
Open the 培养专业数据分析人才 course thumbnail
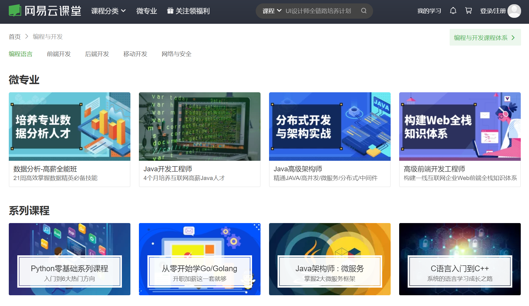click(x=69, y=127)
